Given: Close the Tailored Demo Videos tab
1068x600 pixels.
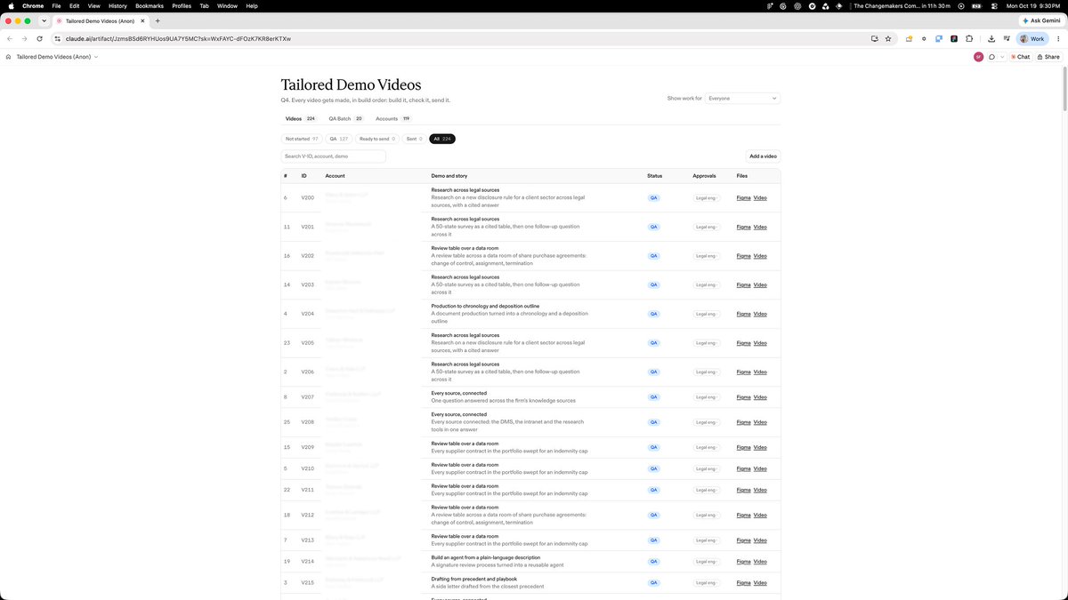Looking at the screenshot, I should pyautogui.click(x=142, y=20).
